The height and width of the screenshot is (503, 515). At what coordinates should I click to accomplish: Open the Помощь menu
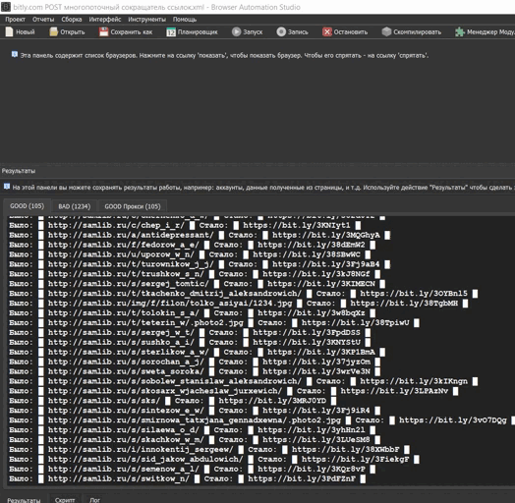(185, 20)
